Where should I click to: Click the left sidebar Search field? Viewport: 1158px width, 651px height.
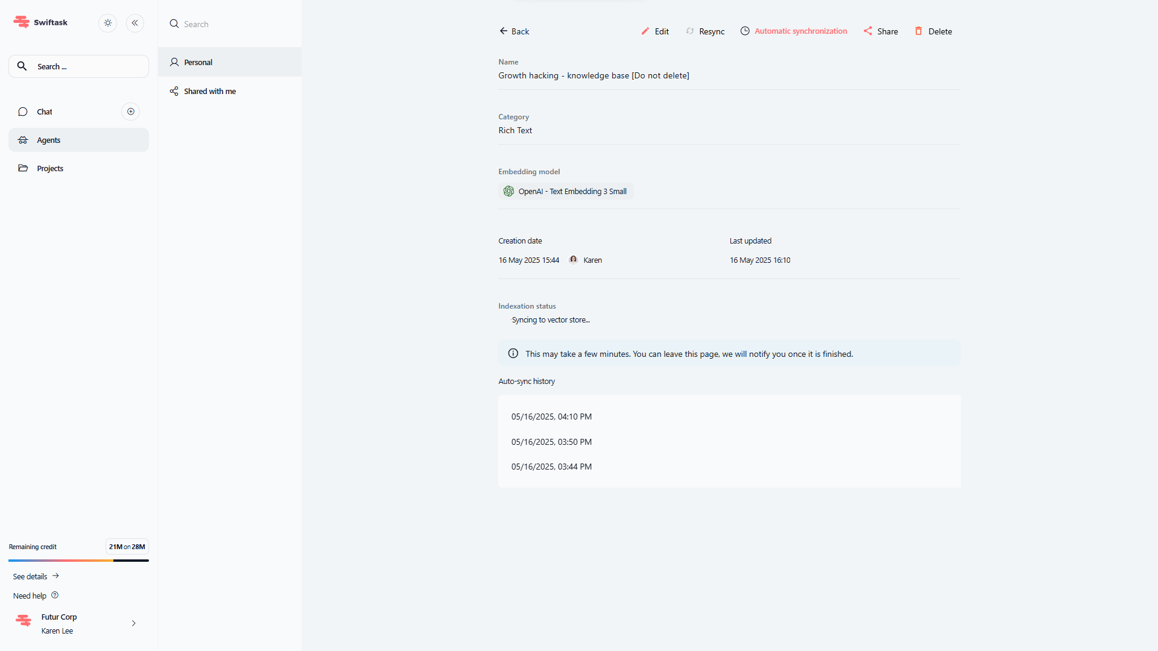click(x=78, y=66)
